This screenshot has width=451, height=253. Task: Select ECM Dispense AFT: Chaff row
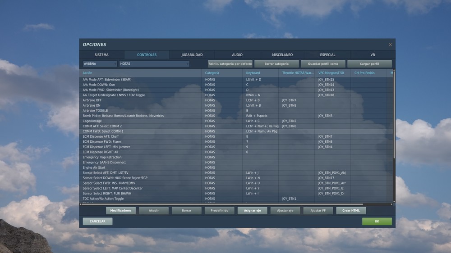pos(236,136)
